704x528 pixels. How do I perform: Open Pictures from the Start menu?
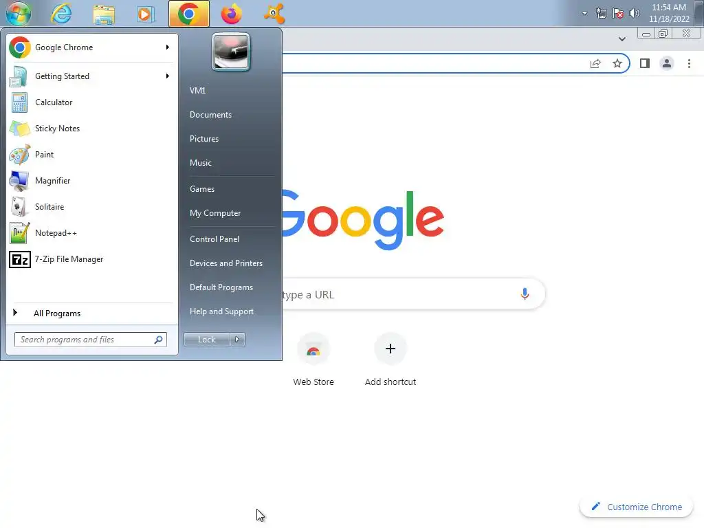203,139
